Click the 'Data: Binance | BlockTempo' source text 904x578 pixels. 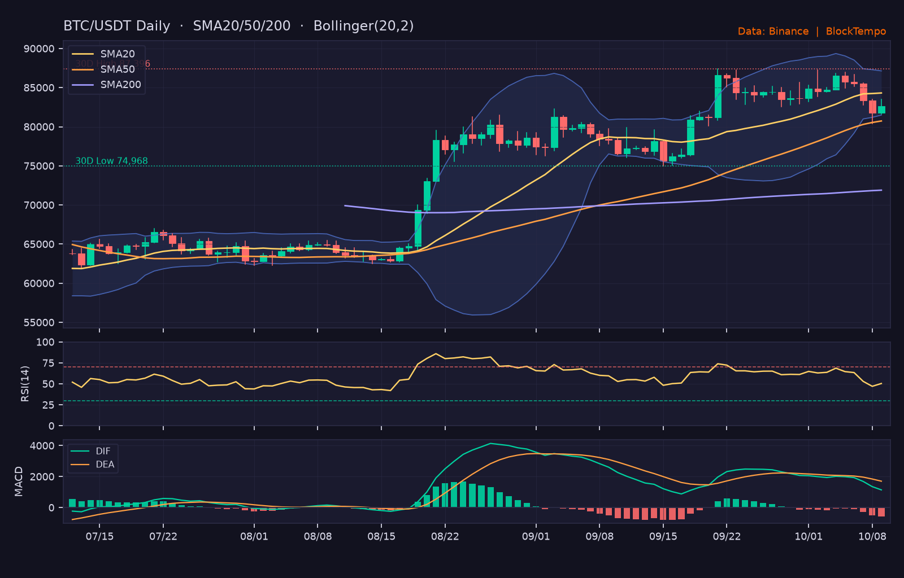(x=812, y=32)
